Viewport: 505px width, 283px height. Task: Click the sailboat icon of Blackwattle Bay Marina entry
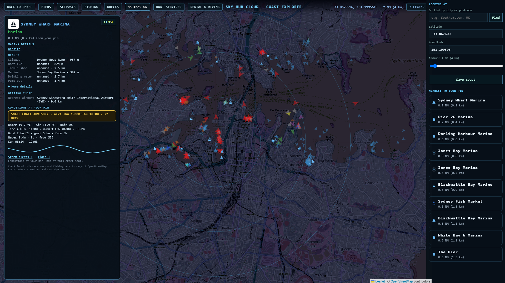(x=434, y=220)
